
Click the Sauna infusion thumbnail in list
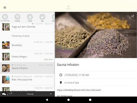click(x=6, y=68)
